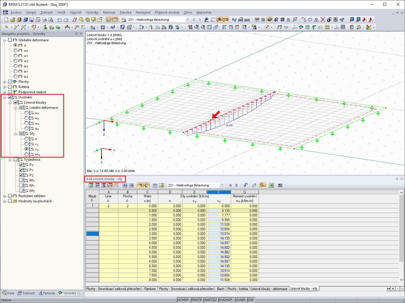405x303 pixels.
Task: Toggle the UCHOP status bar button
Action: click(183, 300)
